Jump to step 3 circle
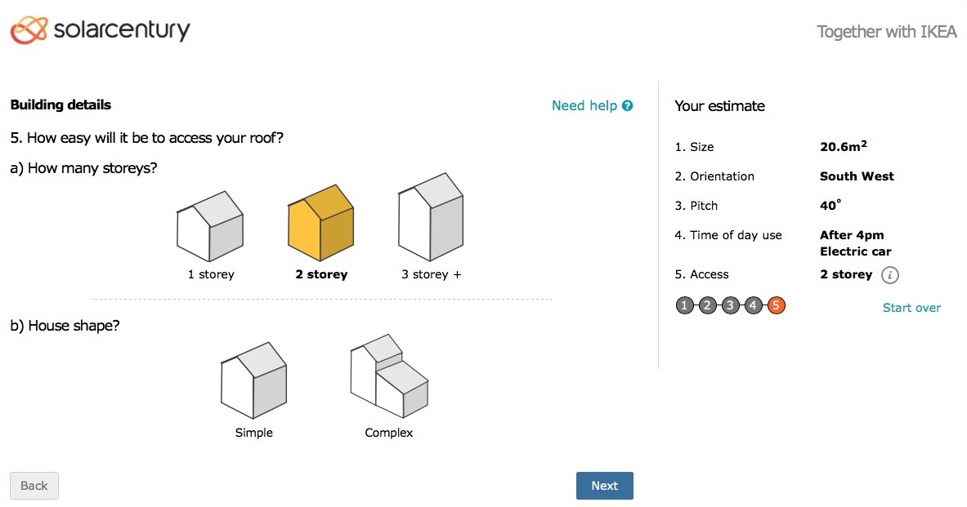This screenshot has width=967, height=507. pos(731,306)
